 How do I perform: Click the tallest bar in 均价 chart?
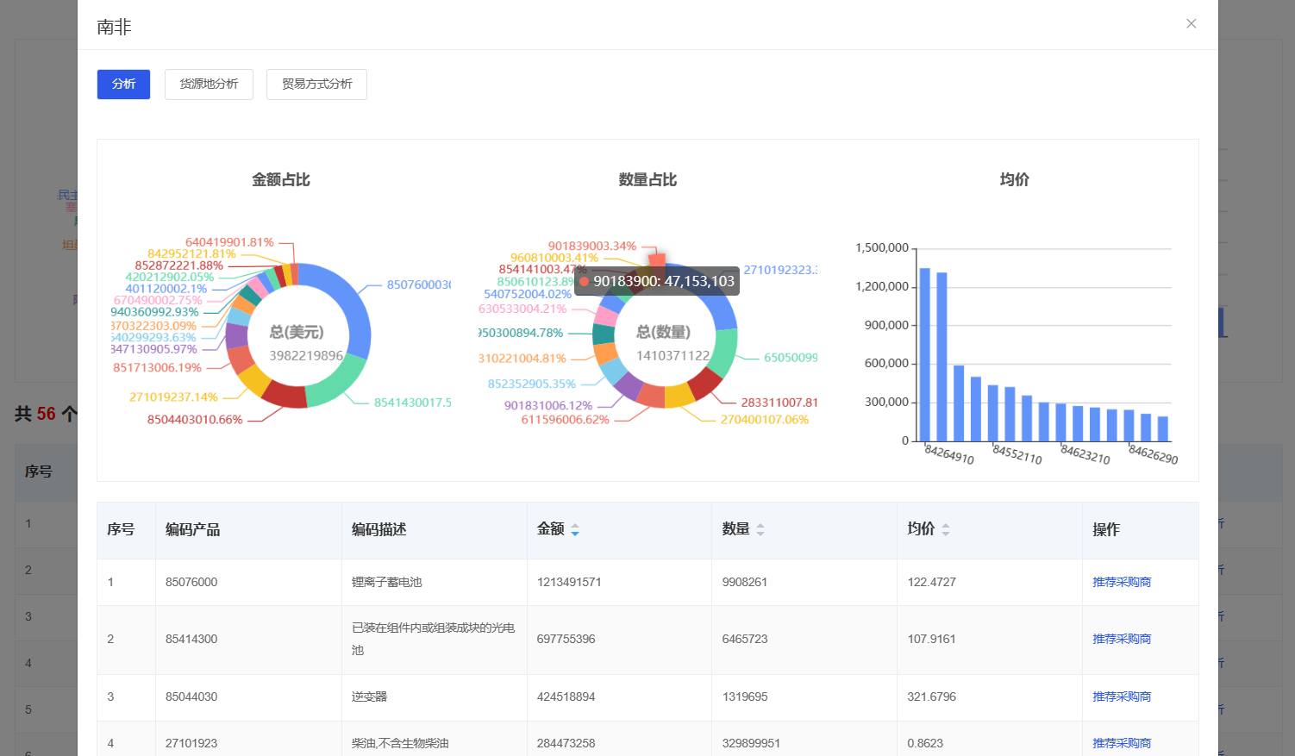(924, 355)
